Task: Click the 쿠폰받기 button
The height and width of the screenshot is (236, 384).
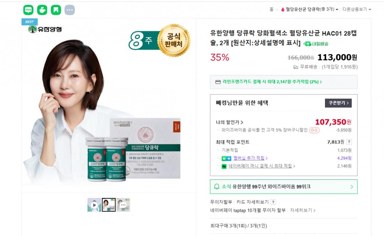Action: coord(338,103)
